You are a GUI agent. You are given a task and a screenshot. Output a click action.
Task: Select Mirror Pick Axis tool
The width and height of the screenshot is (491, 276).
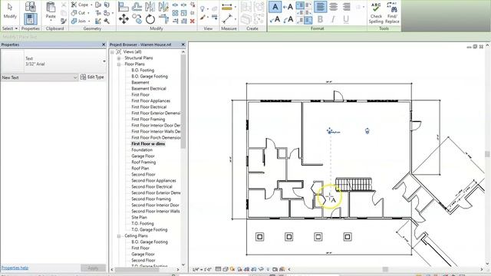click(150, 7)
